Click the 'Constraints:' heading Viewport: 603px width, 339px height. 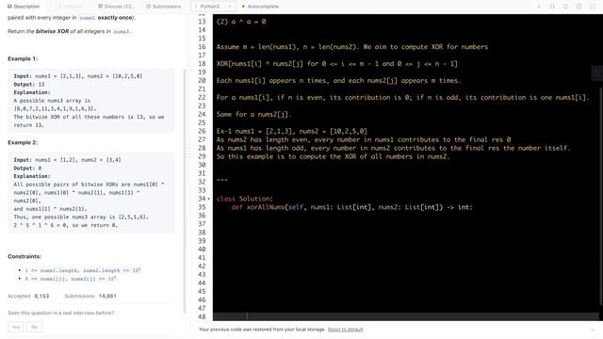point(24,256)
